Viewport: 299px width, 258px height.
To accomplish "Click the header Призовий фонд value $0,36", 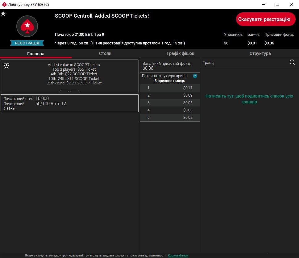I will click(x=269, y=43).
